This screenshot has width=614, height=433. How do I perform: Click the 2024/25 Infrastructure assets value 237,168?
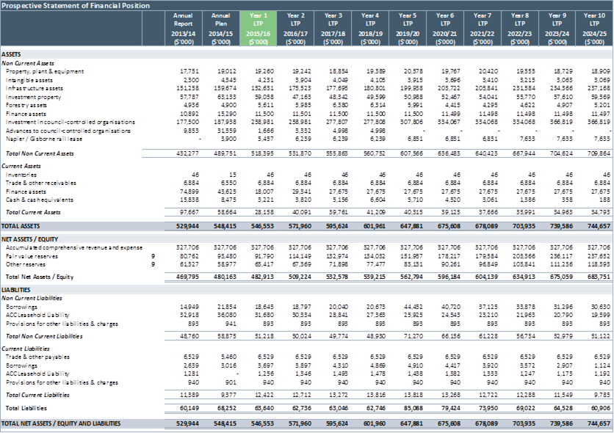(599, 88)
